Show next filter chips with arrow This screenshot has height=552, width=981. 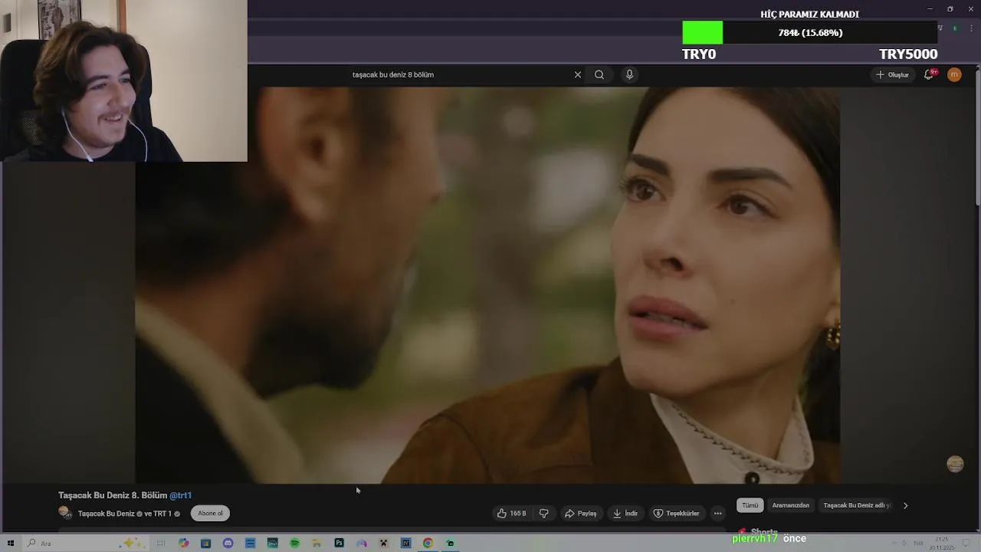pos(905,505)
